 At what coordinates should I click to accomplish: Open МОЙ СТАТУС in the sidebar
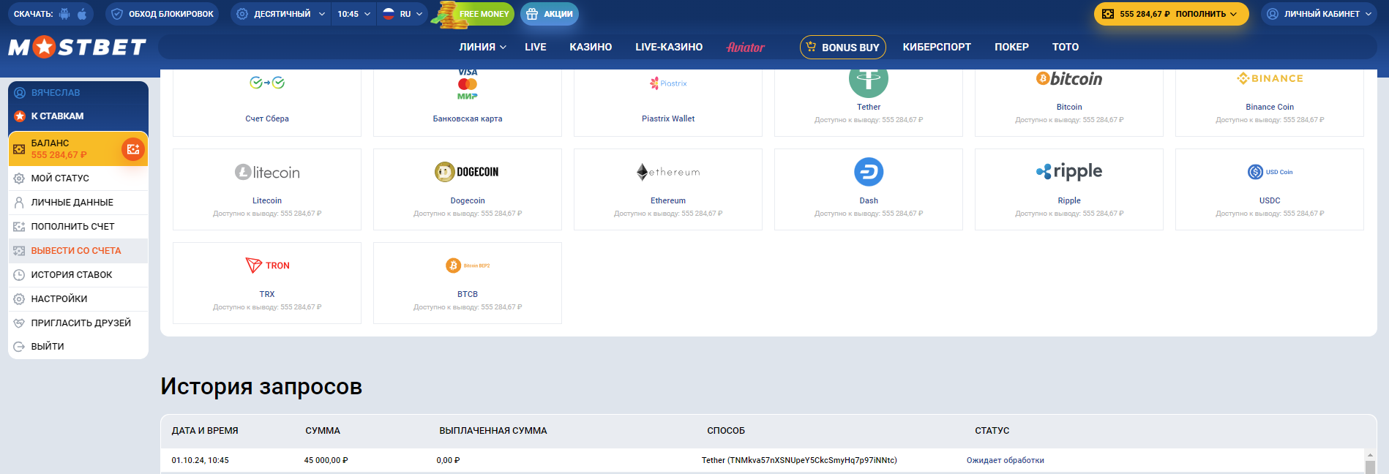coord(78,178)
